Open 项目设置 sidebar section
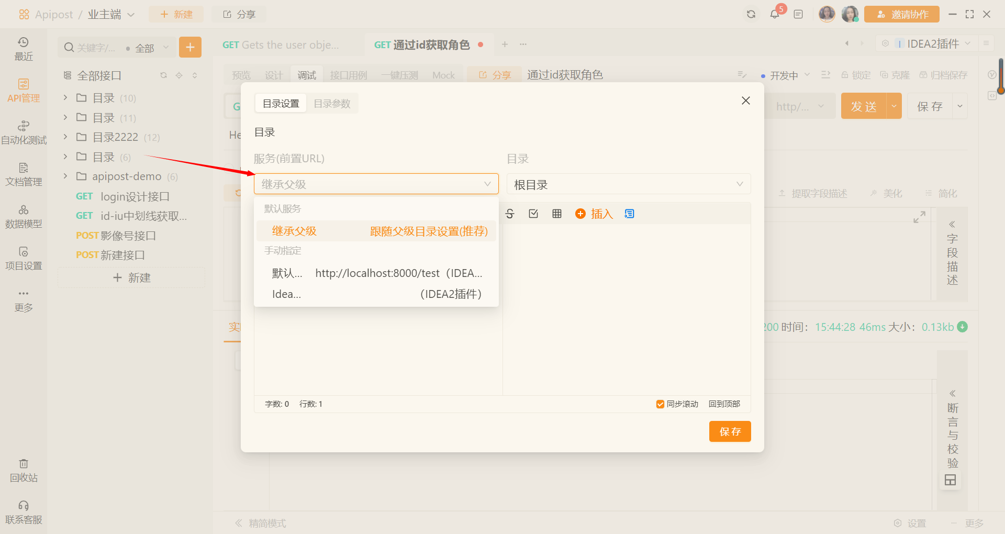Viewport: 1005px width, 534px height. 24,259
